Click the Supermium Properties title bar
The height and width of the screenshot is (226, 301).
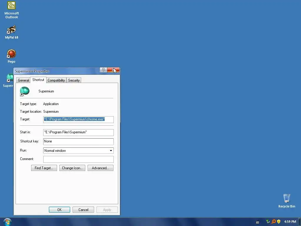[x=57, y=71]
